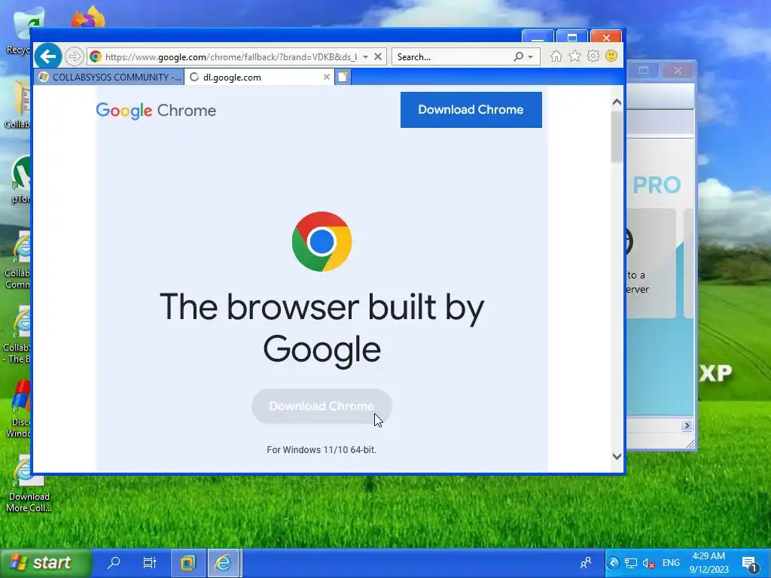Open taskbar search magnifier icon
Viewport: 771px width, 578px height.
pyautogui.click(x=114, y=562)
